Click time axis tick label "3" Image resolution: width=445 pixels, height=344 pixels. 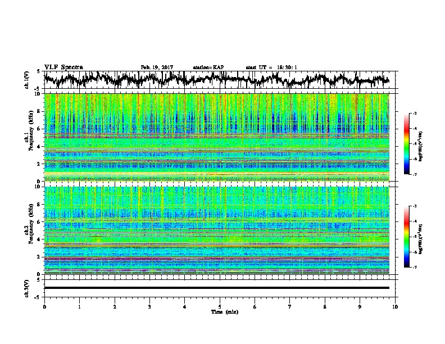[x=149, y=307]
